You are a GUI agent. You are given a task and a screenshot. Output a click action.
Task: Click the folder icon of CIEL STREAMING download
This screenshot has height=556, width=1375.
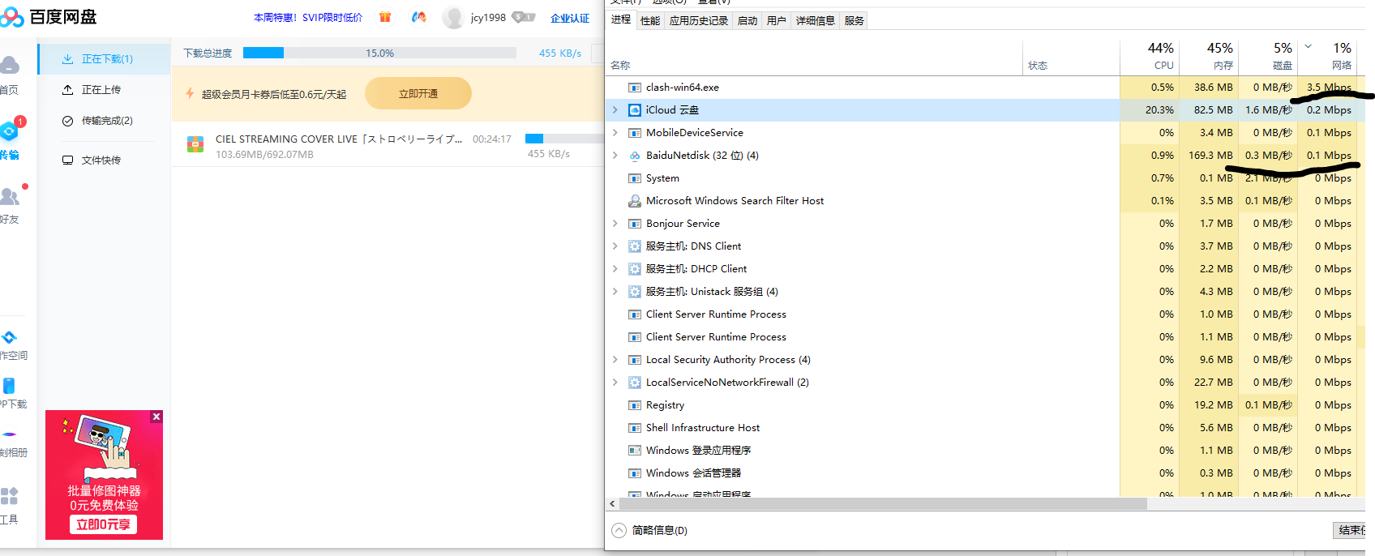tap(195, 145)
